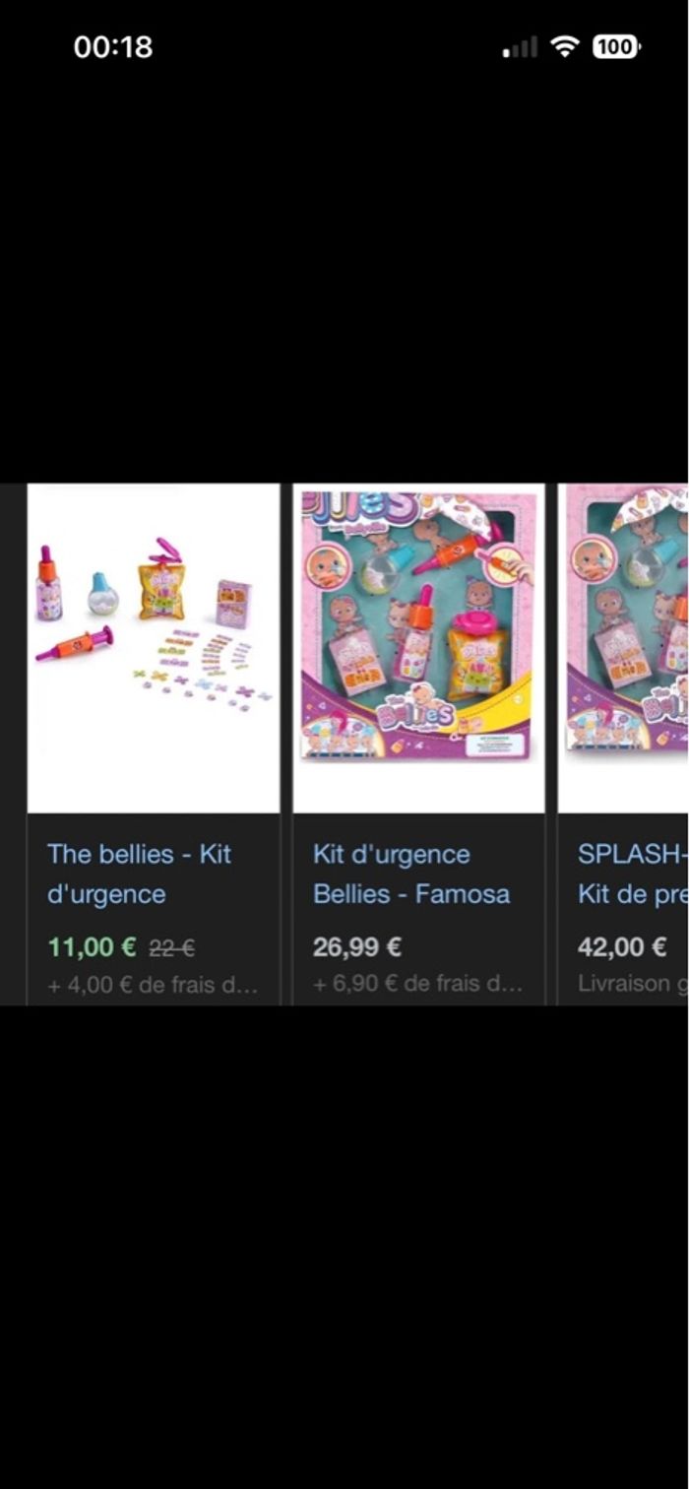The width and height of the screenshot is (689, 1489).
Task: Tap the 42,00 € price
Action: click(x=622, y=947)
